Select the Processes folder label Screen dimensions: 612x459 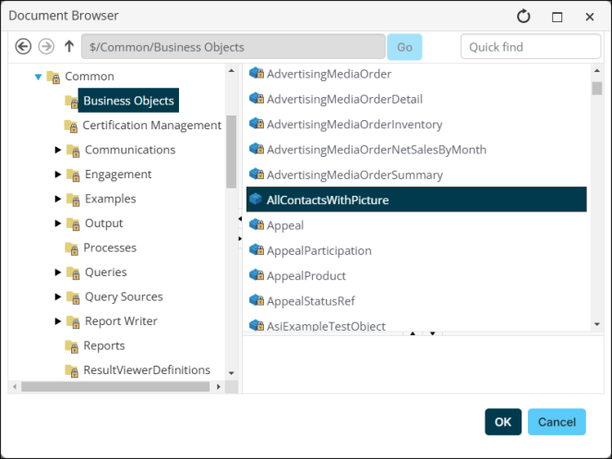pos(110,248)
